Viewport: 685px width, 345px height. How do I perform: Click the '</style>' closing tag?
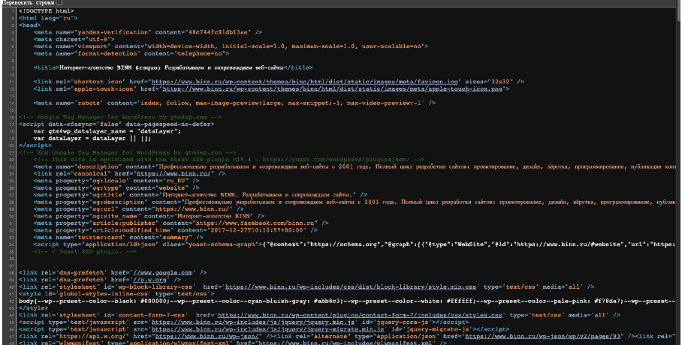(32, 308)
